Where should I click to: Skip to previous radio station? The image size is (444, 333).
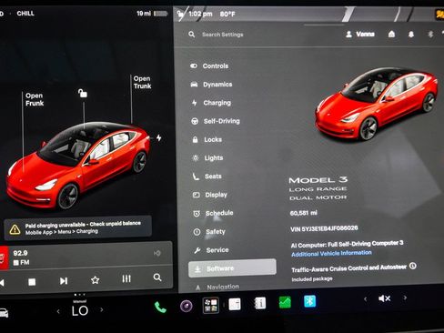[2, 283]
